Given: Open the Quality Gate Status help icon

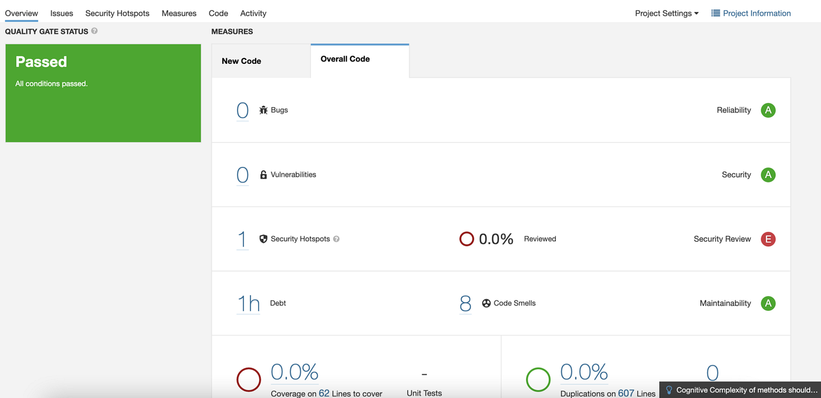Looking at the screenshot, I should coord(94,31).
